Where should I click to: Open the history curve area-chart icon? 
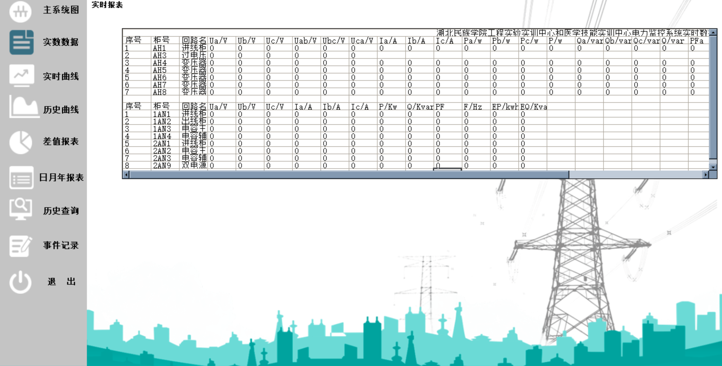coord(23,107)
